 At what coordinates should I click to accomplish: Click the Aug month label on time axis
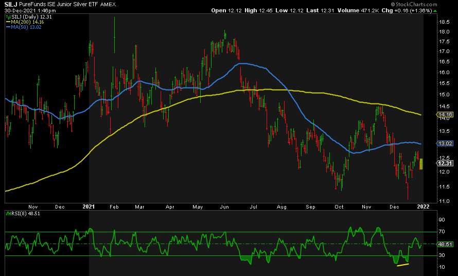(281, 206)
